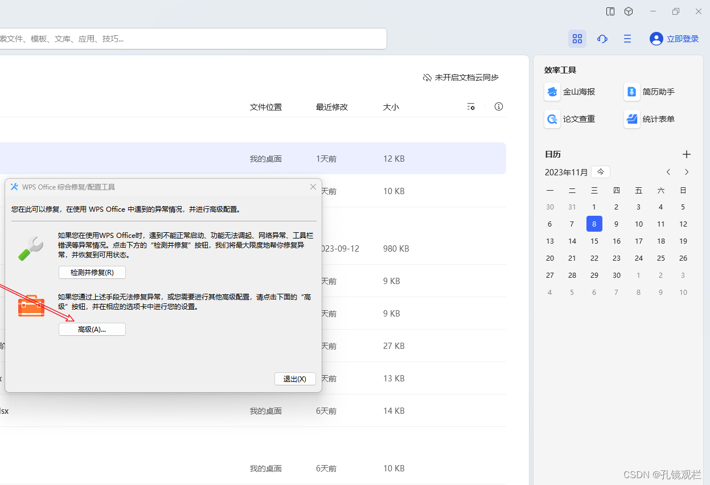710x485 pixels.
Task: Close the WPS Office repair tool dialog
Action: [x=313, y=187]
